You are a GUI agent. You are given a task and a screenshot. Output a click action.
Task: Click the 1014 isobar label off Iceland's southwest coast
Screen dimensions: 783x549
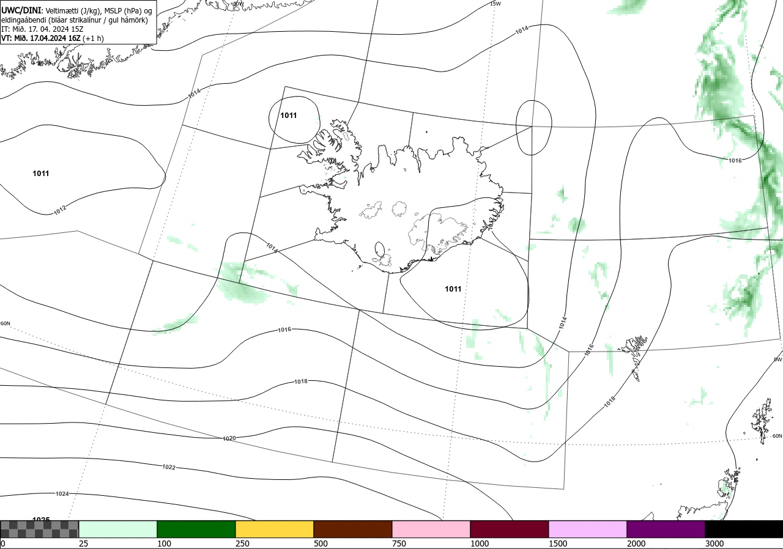[272, 248]
